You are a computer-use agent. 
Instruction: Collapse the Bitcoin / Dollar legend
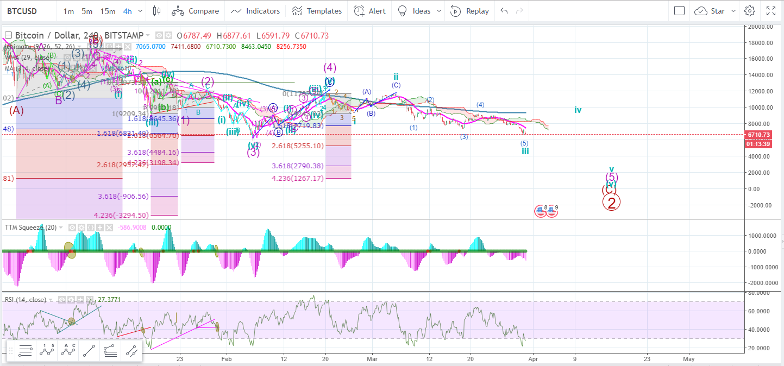click(8, 35)
